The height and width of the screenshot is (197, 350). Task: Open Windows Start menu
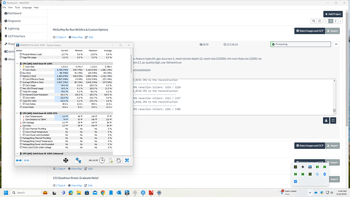pyautogui.click(x=6, y=192)
